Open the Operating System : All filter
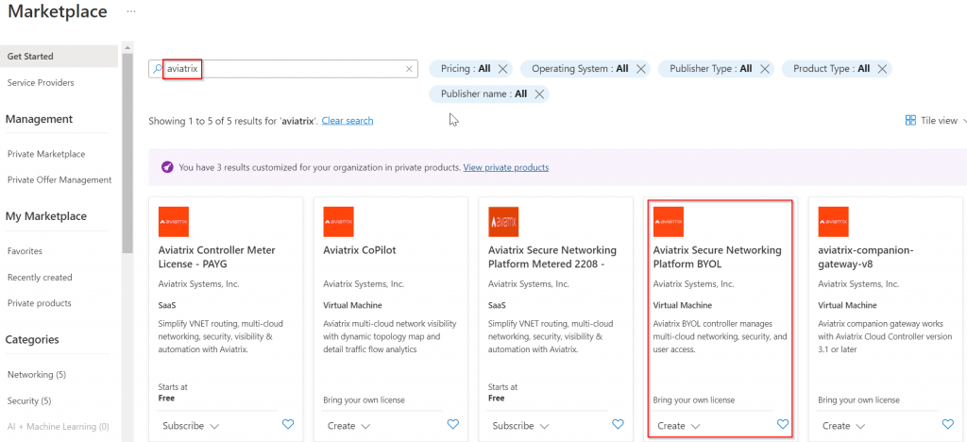The width and height of the screenshot is (967, 442). 580,68
